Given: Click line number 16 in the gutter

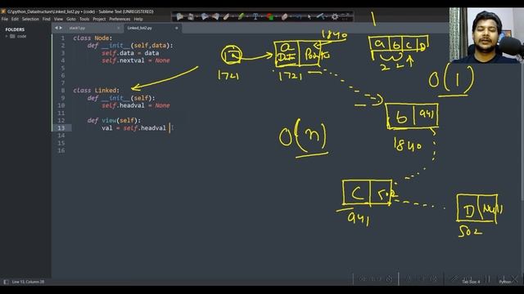Looking at the screenshot, I should 61,150.
